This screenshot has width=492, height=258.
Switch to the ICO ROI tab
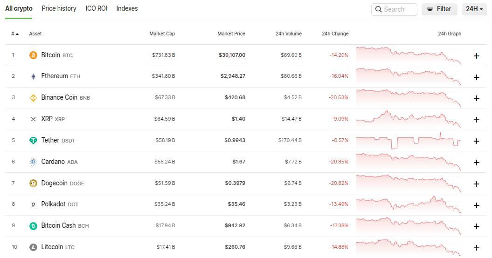97,8
